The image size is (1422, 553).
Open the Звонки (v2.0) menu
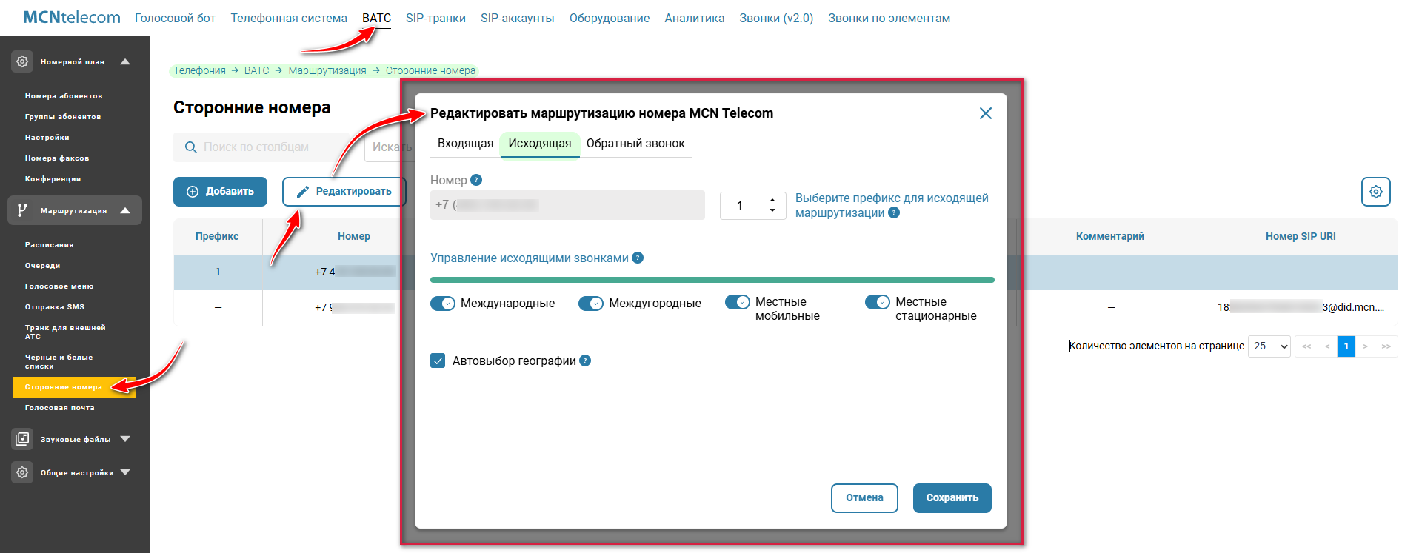[776, 18]
